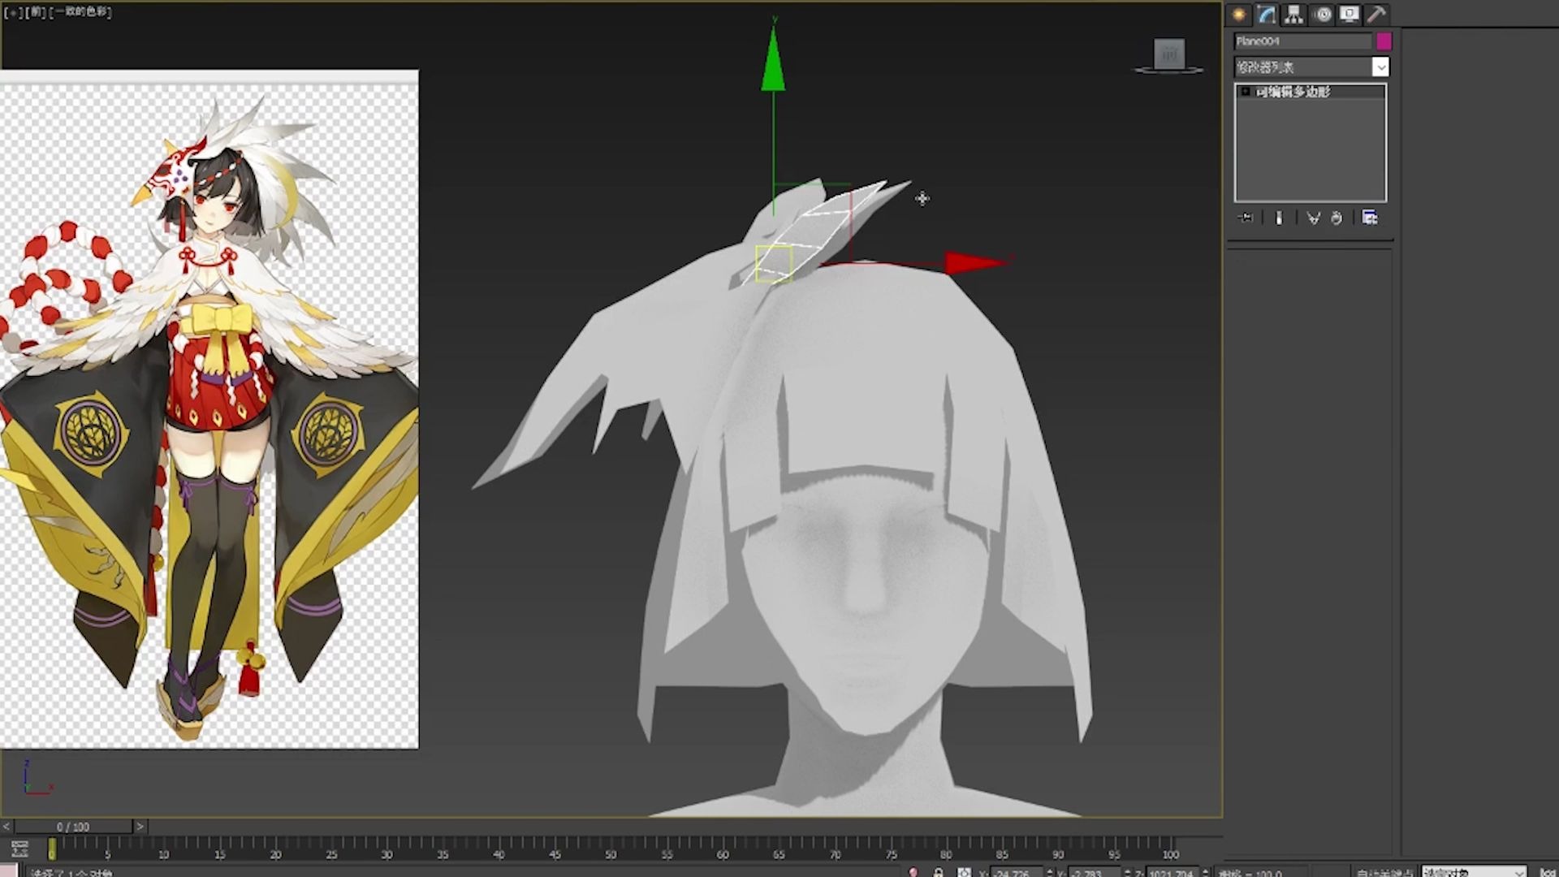
Task: Toggle the selection lock icon
Action: tap(939, 872)
